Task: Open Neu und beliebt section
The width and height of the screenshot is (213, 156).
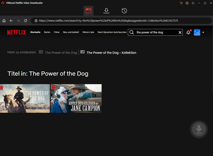Action: tap(71, 32)
